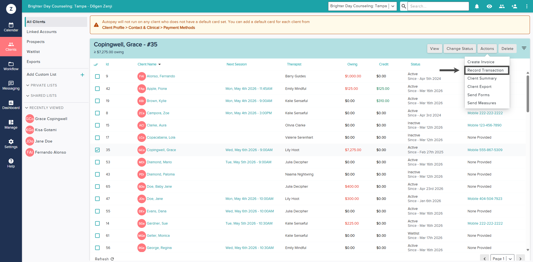This screenshot has width=533, height=262.
Task: Check the box for Doe, Jane row
Action: [x=97, y=199]
